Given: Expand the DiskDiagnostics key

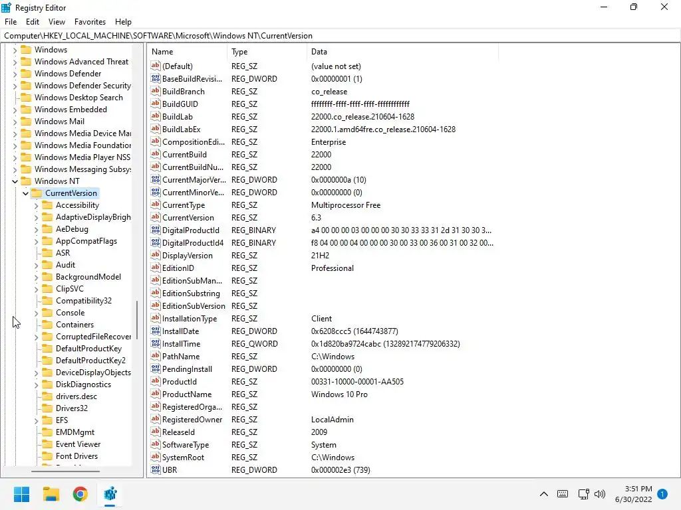Looking at the screenshot, I should (36, 384).
